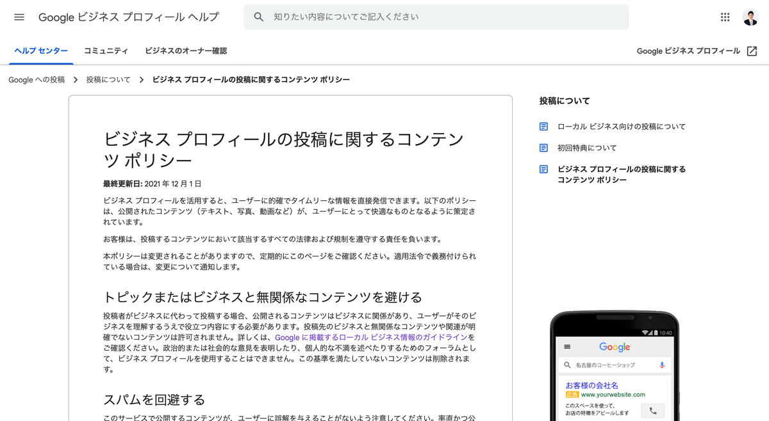Switch to the ヘルプ センター tab
The width and height of the screenshot is (769, 421).
[41, 51]
